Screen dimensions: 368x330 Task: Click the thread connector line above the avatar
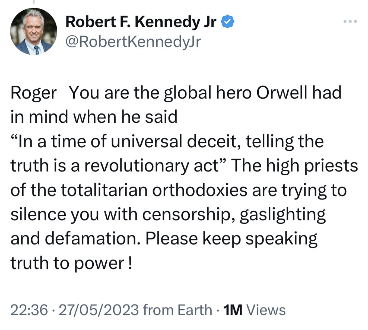tap(34, 2)
